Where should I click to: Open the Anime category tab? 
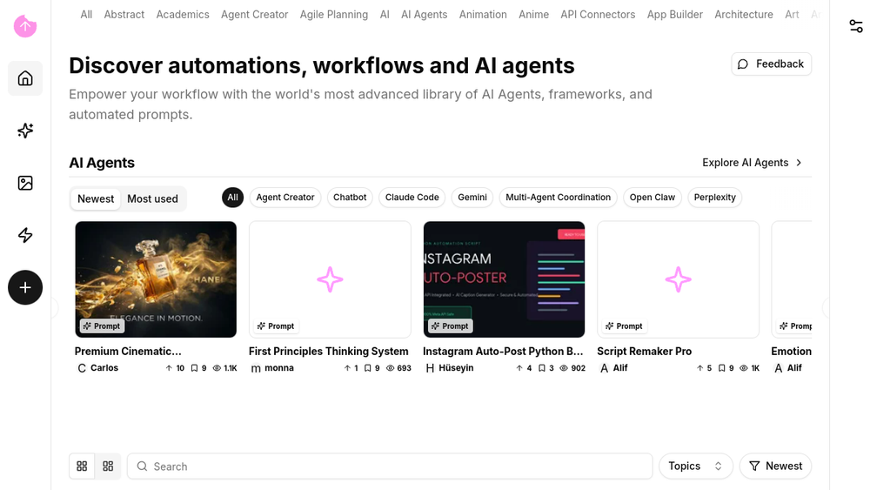[534, 15]
